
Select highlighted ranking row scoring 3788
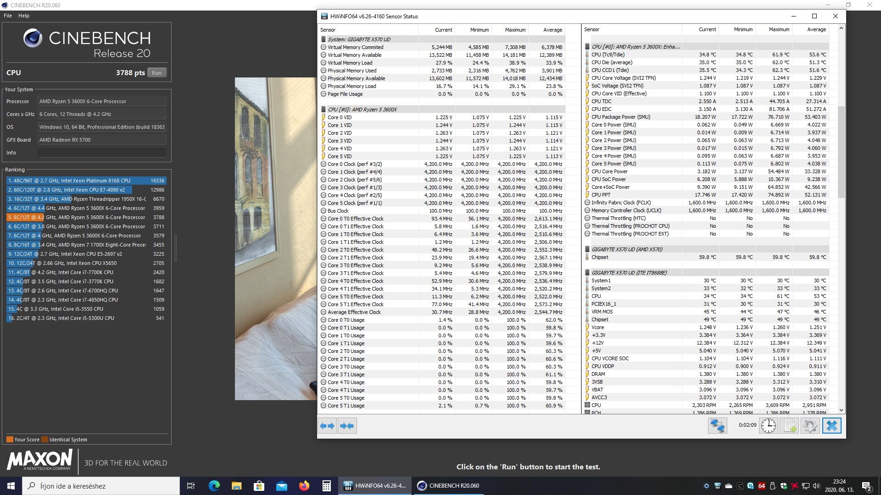86,217
